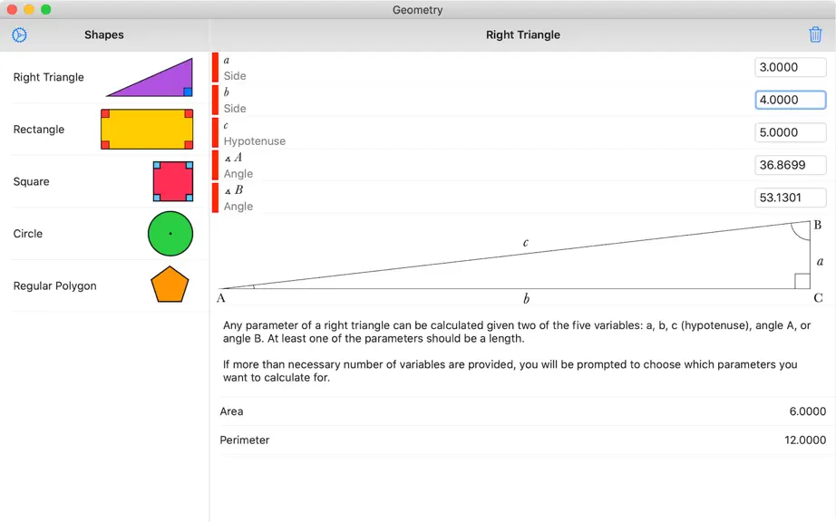The image size is (836, 522).
Task: Click the Perimeter result row
Action: pyautogui.click(x=522, y=440)
